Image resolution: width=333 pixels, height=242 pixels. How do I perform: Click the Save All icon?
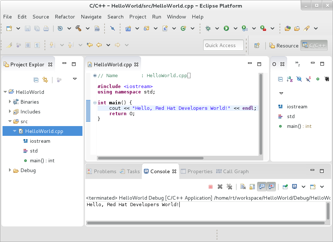(37, 28)
